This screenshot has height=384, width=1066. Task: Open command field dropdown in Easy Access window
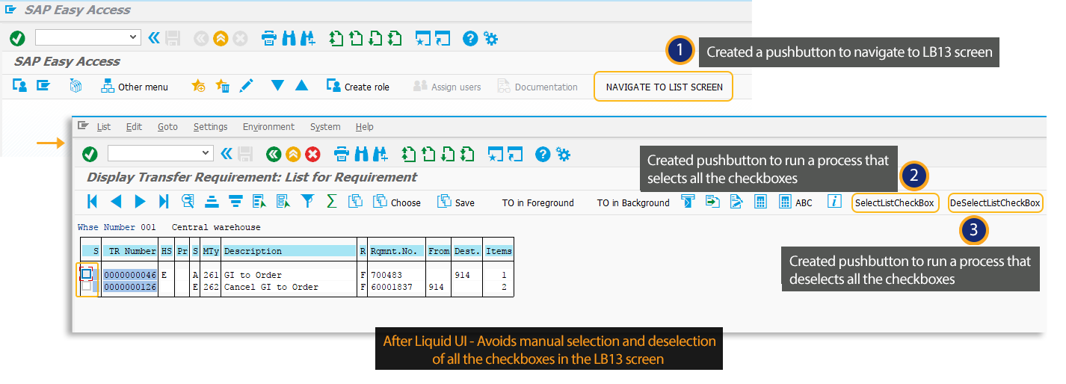(x=133, y=37)
